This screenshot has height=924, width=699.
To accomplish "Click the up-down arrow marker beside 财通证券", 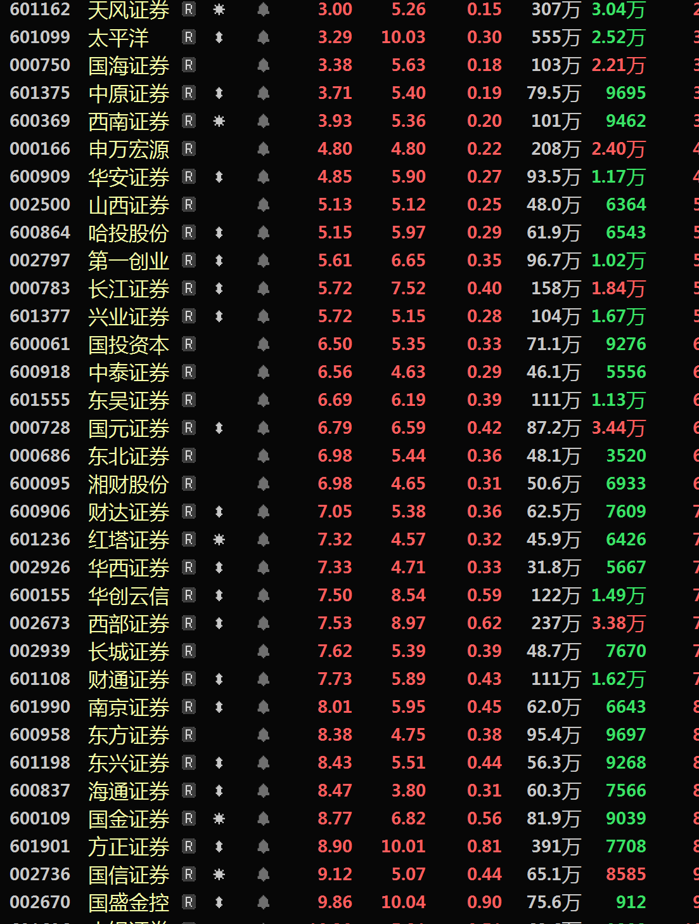I will click(219, 679).
